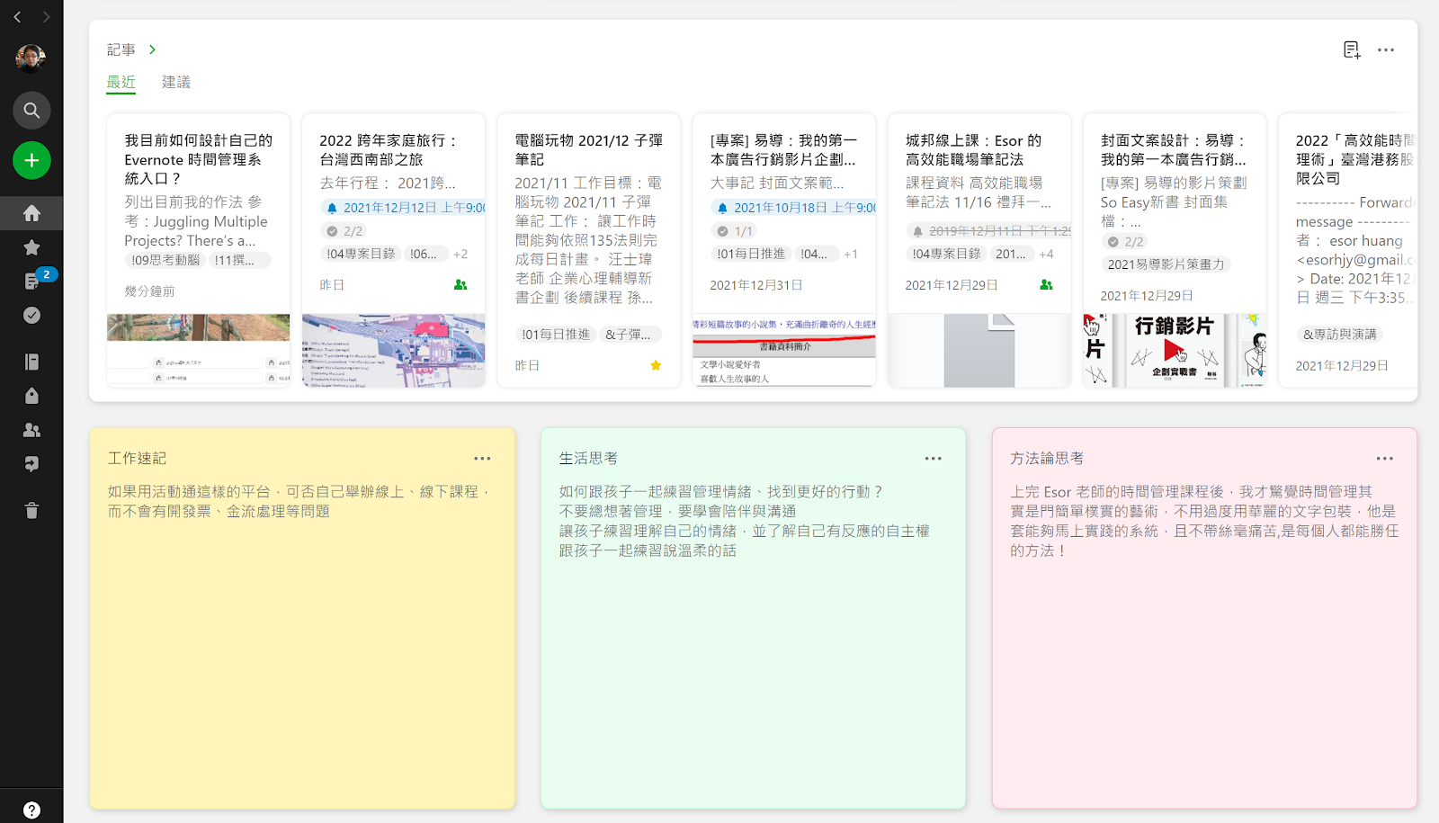1439x823 pixels.
Task: Switch to the 最近 tab
Action: 121,82
